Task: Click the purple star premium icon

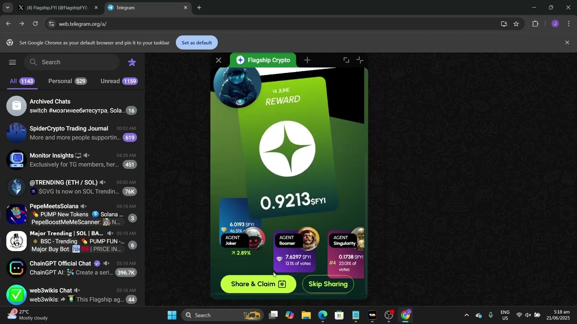Action: click(x=132, y=62)
